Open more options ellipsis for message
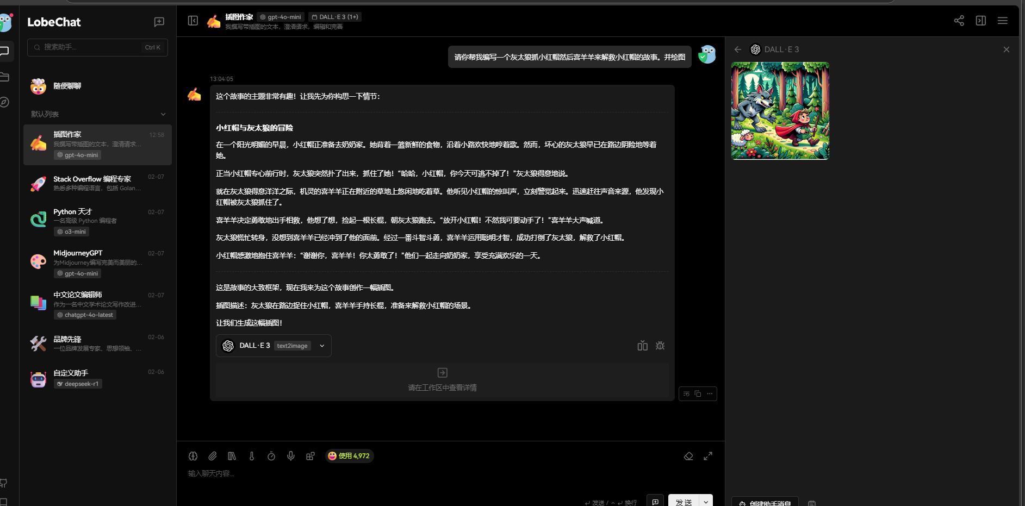Viewport: 1025px width, 506px height. click(x=710, y=393)
